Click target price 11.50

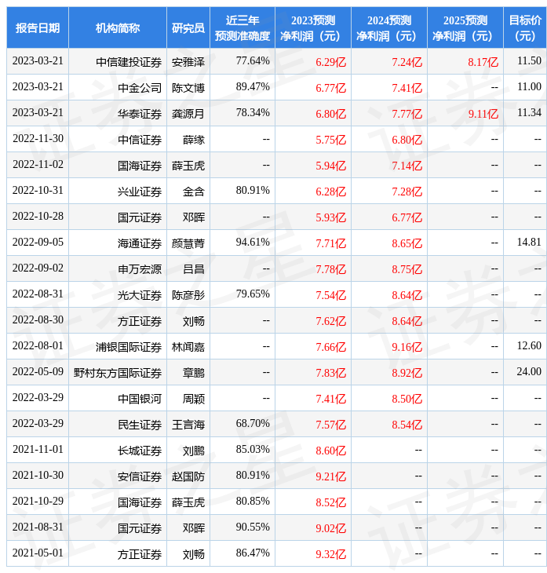click(529, 60)
